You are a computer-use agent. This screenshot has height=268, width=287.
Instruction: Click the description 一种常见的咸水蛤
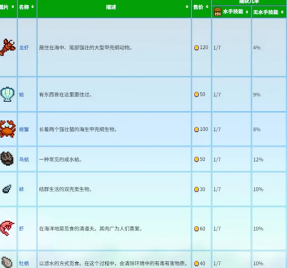pyautogui.click(x=60, y=160)
